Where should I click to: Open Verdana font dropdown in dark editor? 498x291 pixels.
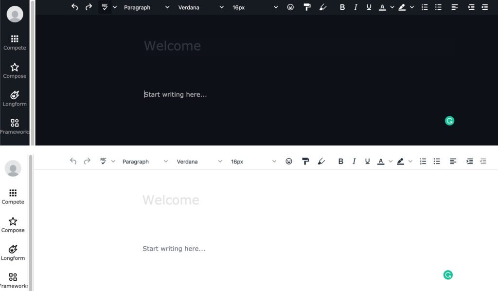point(200,7)
